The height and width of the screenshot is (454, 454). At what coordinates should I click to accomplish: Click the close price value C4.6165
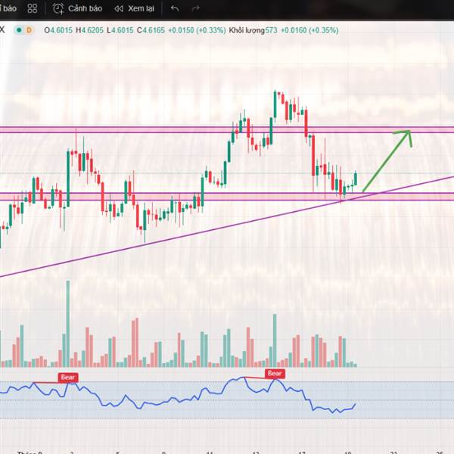tap(151, 30)
